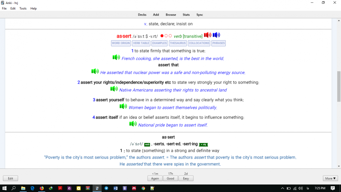Expand the WORD ORIGIN section

point(121,43)
